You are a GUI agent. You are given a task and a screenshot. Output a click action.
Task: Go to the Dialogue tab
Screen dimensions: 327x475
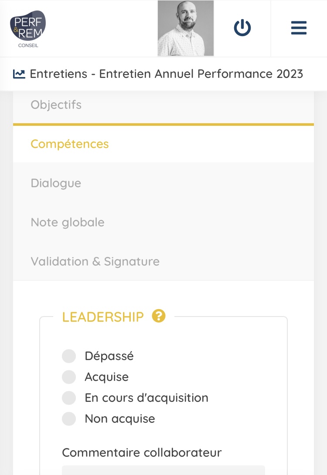point(56,183)
